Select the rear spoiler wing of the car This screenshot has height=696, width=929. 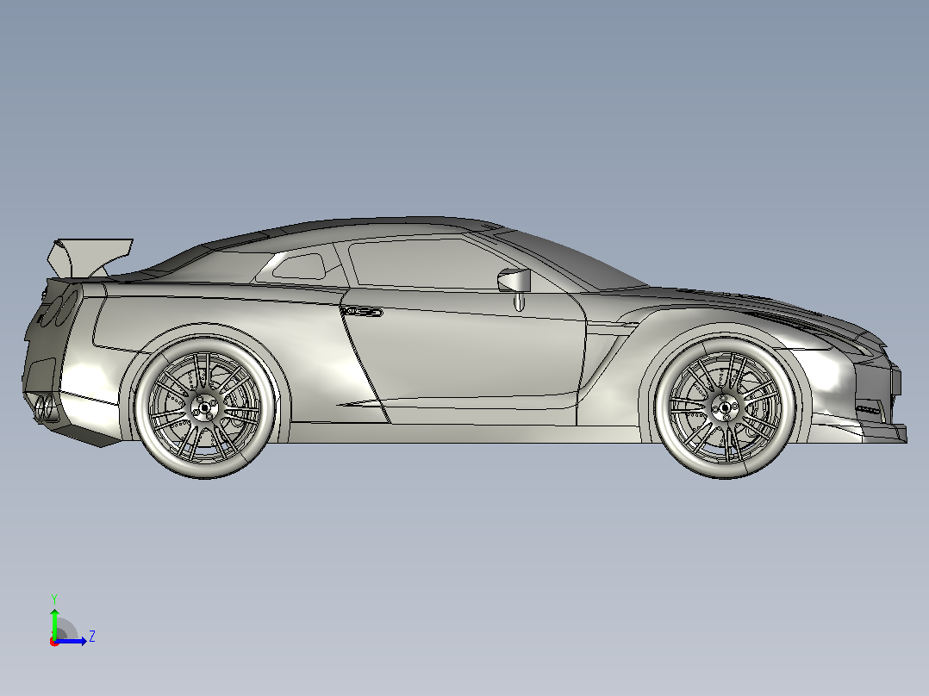[x=90, y=258]
